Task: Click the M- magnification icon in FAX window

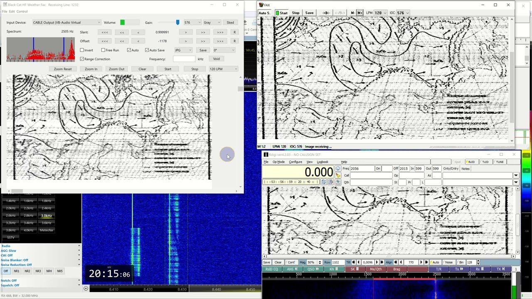Action: pyautogui.click(x=352, y=13)
